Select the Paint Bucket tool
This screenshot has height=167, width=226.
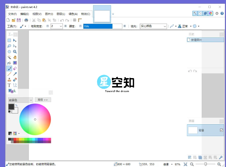9,63
